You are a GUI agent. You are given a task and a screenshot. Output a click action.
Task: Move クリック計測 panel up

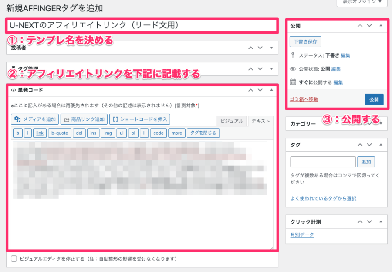360,222
